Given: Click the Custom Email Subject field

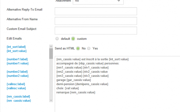Looking at the screenshot, I should pos(96,31).
